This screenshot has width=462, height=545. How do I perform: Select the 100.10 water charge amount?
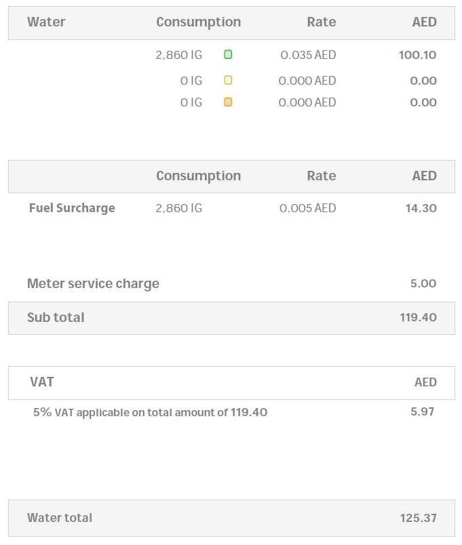417,55
